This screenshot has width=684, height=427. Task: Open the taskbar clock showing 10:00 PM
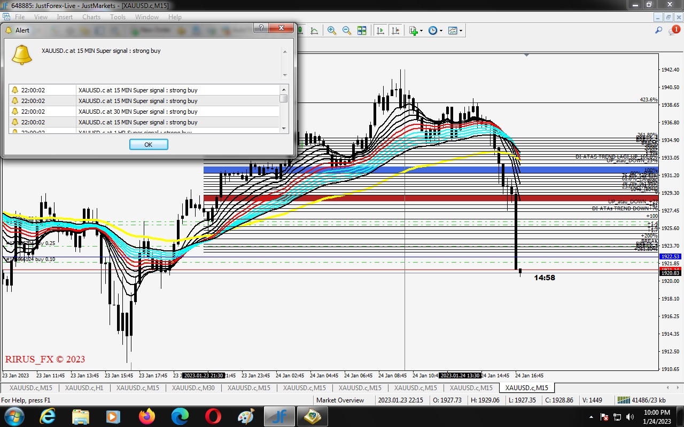(657, 417)
